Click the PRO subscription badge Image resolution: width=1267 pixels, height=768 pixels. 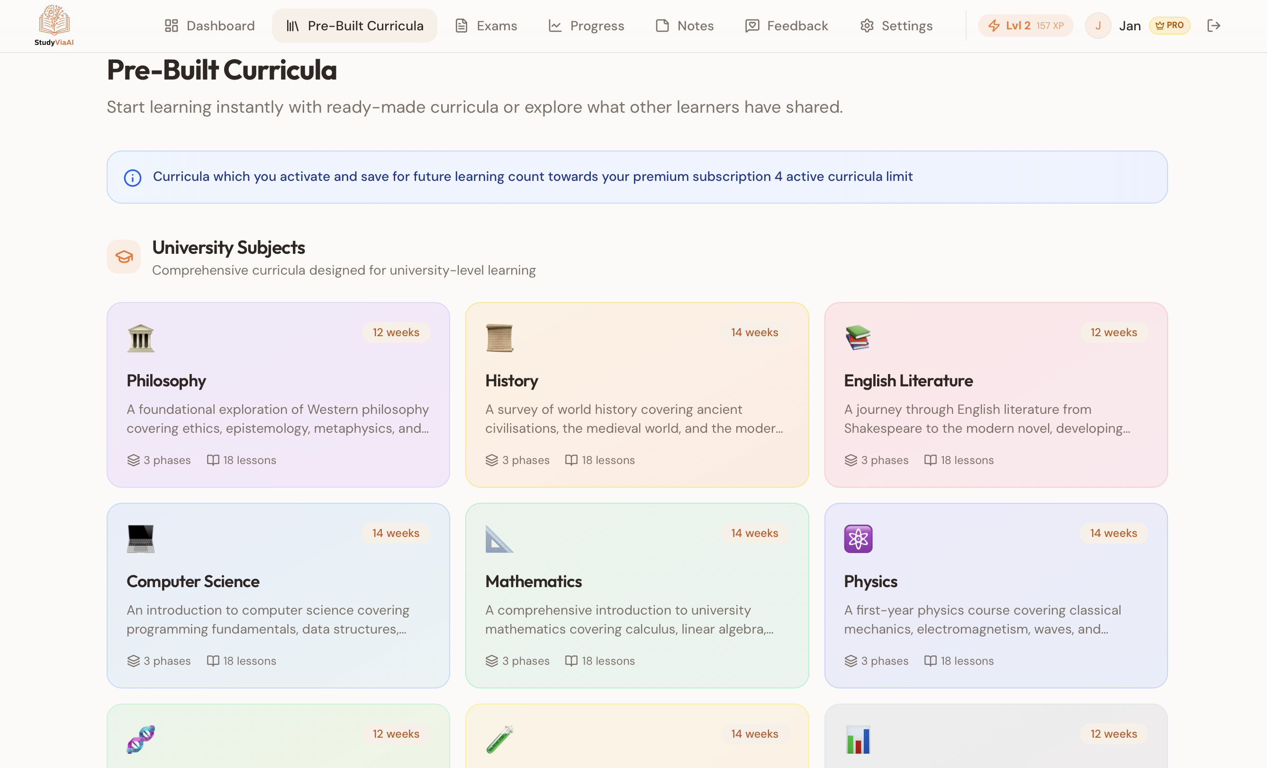(x=1169, y=25)
